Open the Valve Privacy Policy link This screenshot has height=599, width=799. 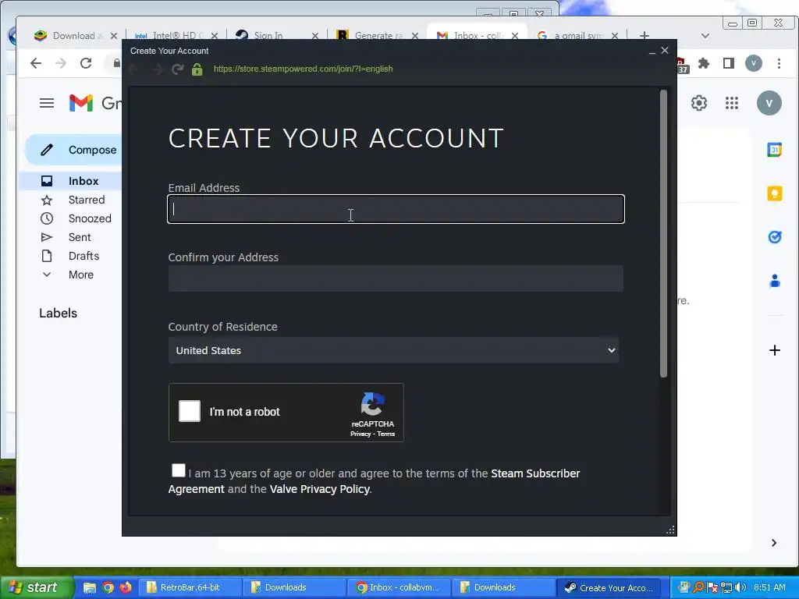[x=319, y=489]
